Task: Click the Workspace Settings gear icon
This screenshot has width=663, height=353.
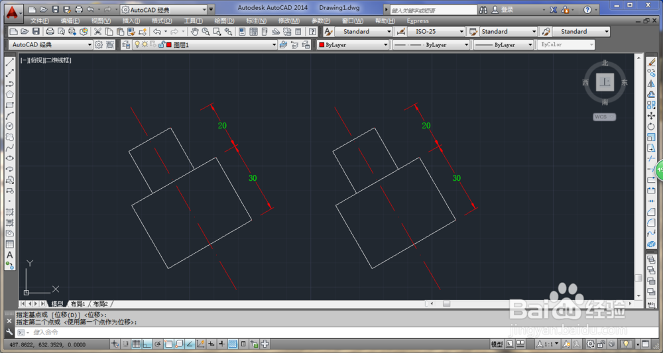Action: click(x=99, y=44)
